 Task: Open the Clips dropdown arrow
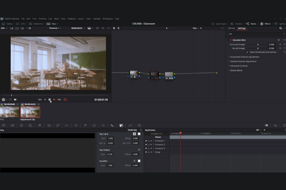point(58,24)
